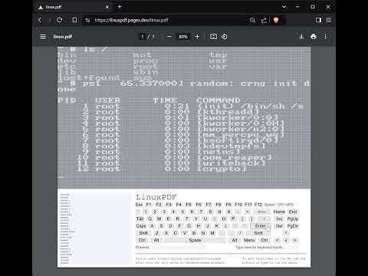Image resolution: width=368 pixels, height=276 pixels.
Task: Rotate the PDF counterclockwise
Action: point(225,37)
